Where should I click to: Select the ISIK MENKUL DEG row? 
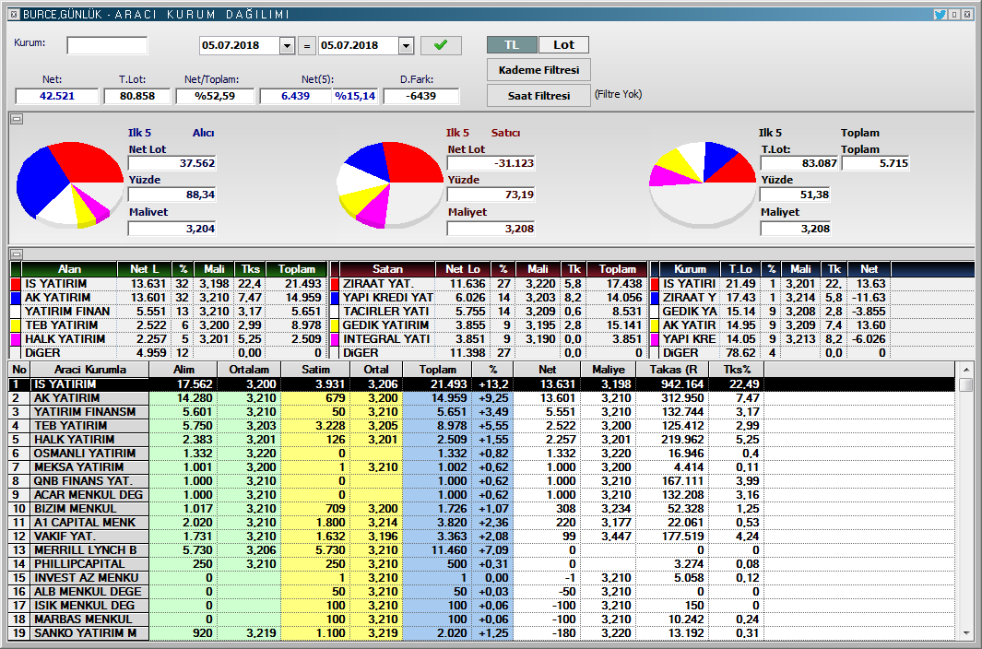(481, 605)
